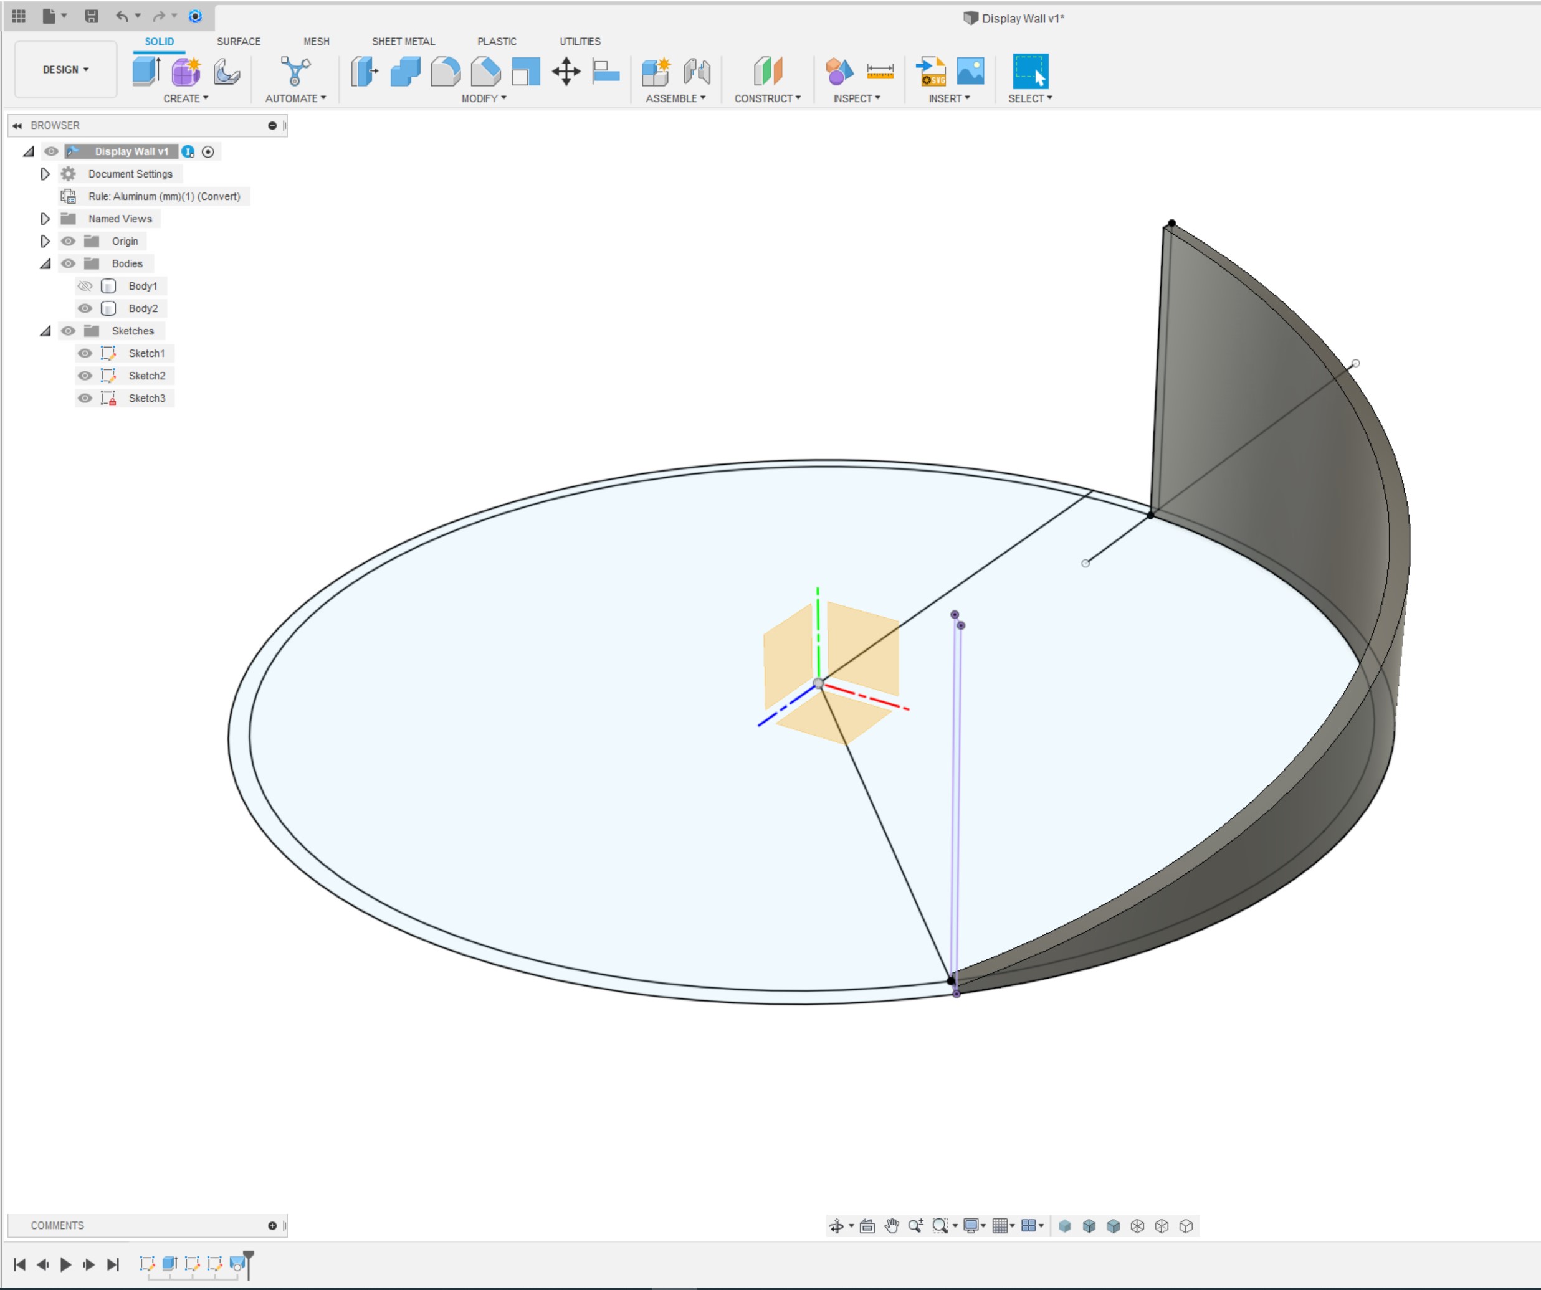Open the COMMENTS panel at the bottom

click(57, 1225)
